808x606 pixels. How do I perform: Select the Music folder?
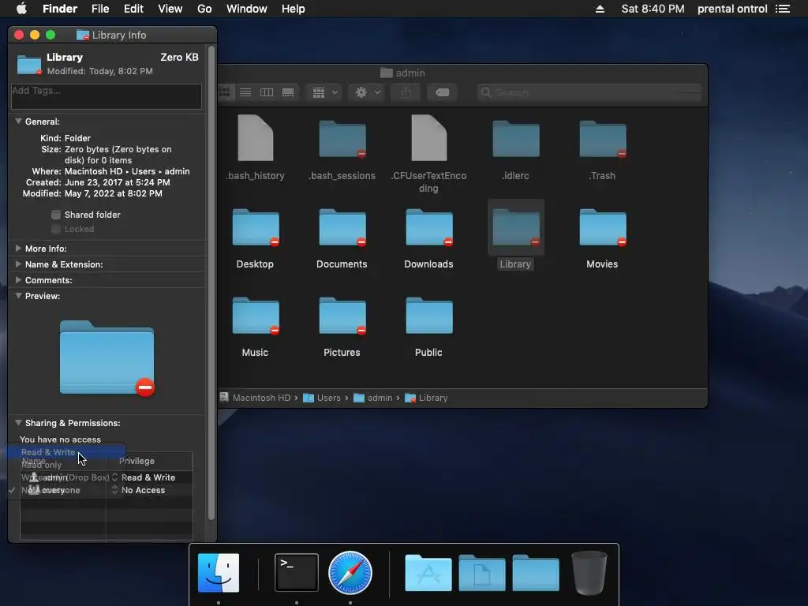(256, 316)
